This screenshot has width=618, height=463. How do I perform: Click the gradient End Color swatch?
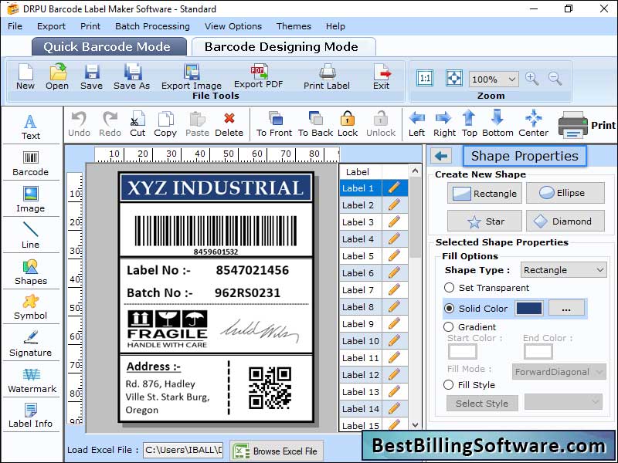point(538,352)
